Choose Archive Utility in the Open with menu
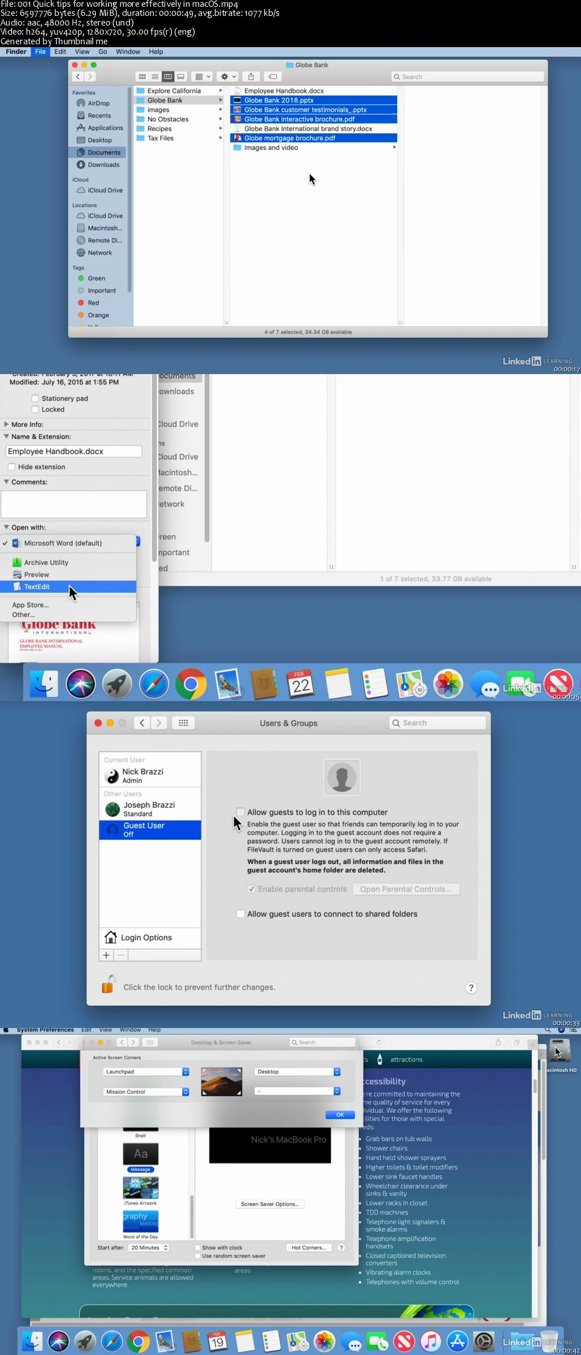Viewport: 581px width, 1355px height. click(68, 563)
